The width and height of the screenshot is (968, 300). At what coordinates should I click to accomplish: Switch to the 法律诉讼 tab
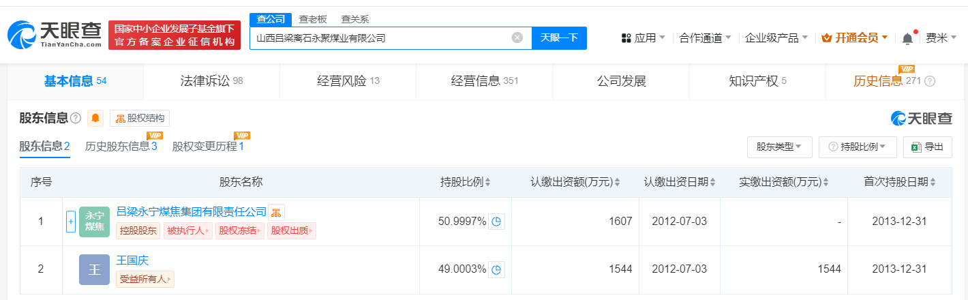click(x=211, y=81)
